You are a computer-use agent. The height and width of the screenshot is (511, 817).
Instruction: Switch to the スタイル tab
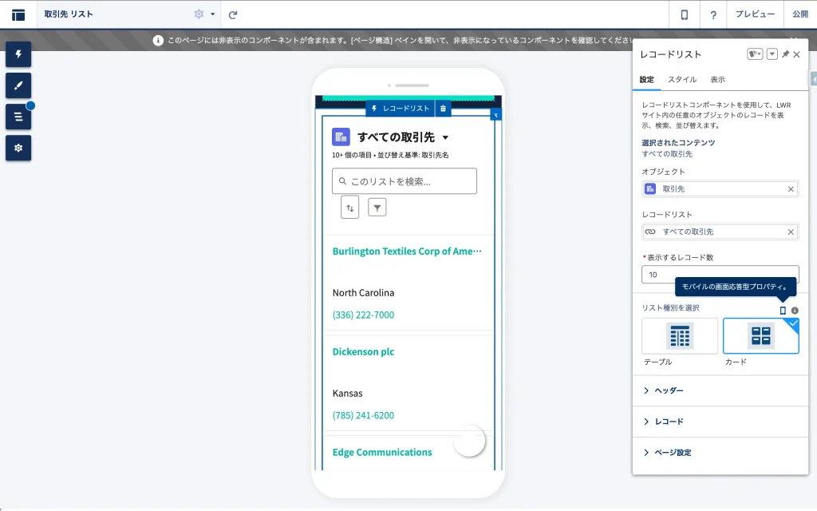click(x=682, y=80)
